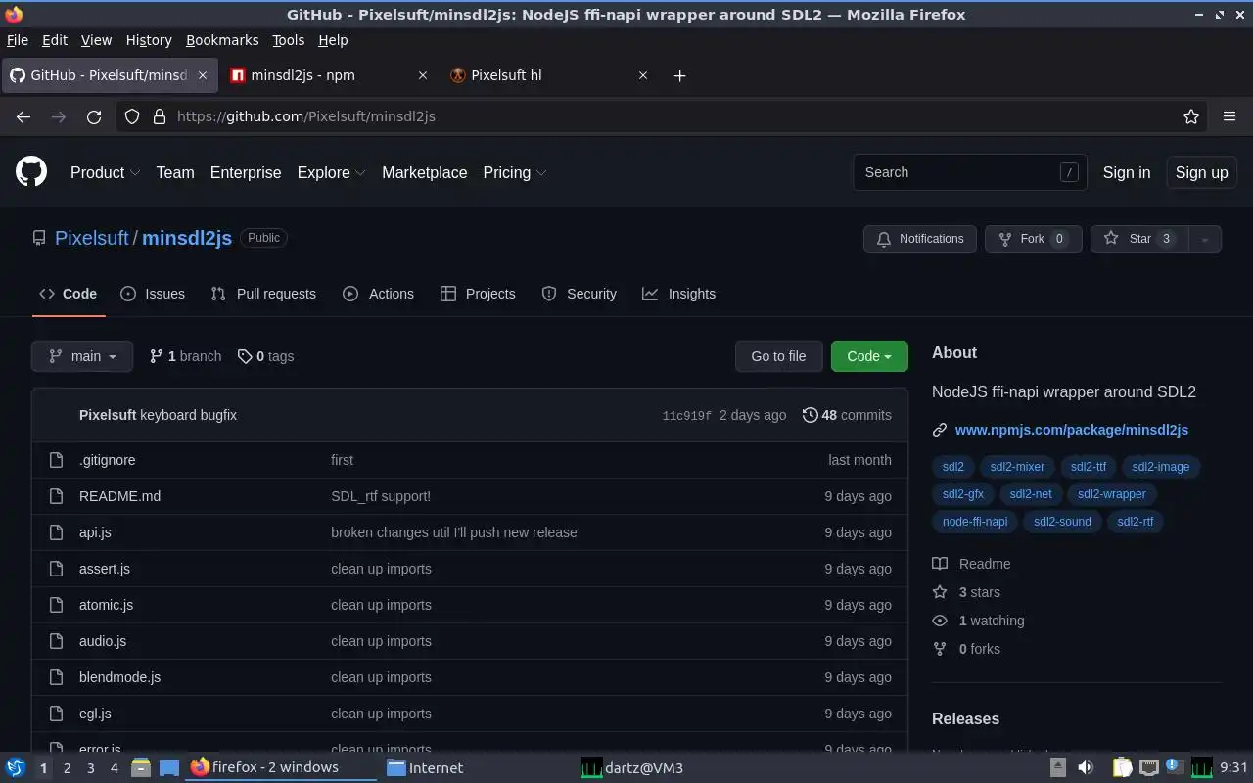Open the Security tab
The width and height of the screenshot is (1253, 783).
[580, 294]
